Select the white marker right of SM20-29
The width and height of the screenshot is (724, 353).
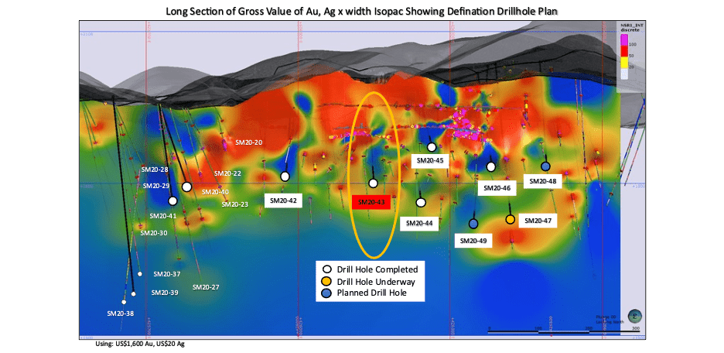[x=186, y=187]
